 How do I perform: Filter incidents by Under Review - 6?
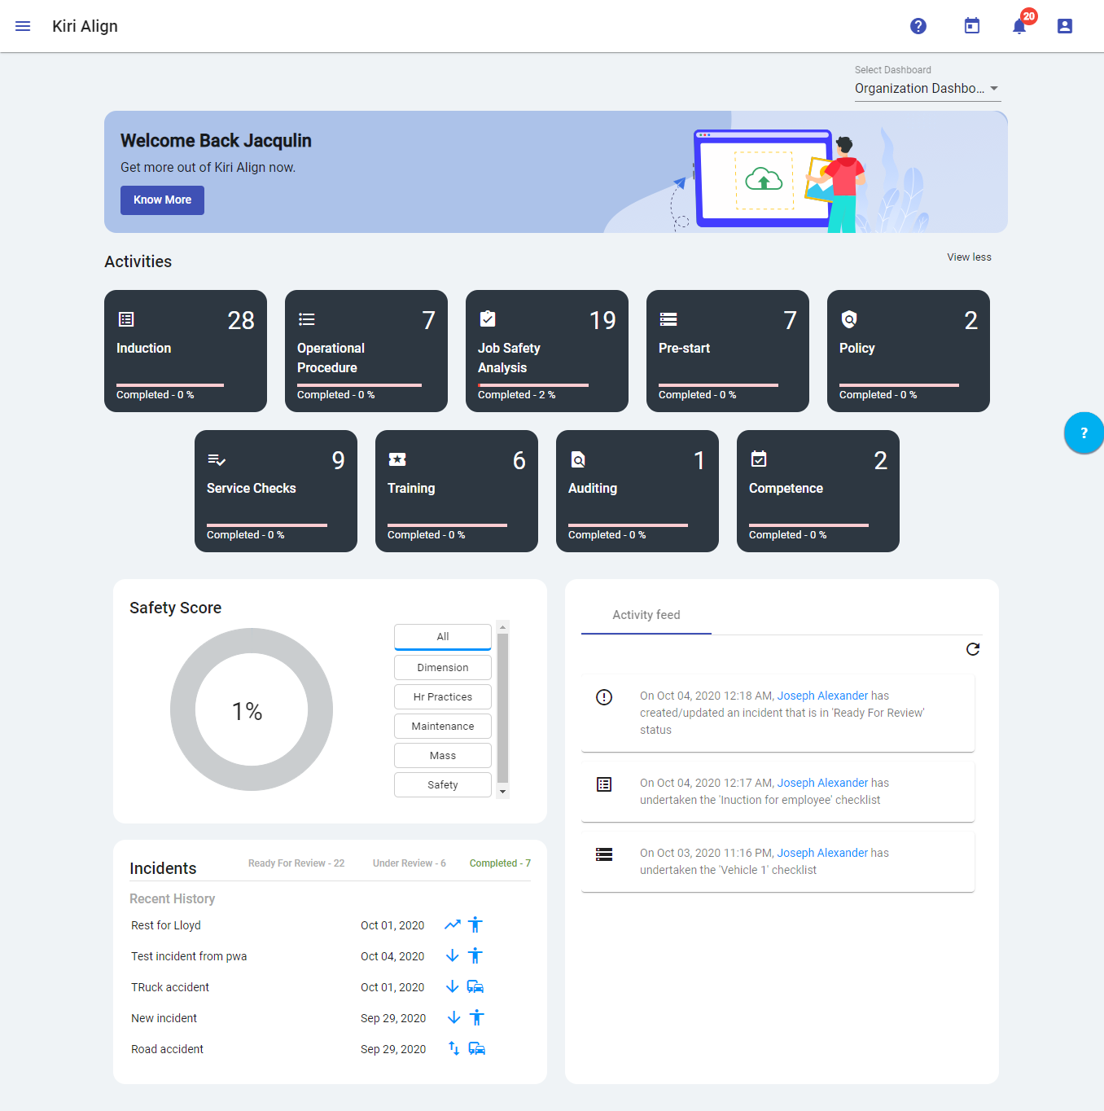tap(410, 863)
